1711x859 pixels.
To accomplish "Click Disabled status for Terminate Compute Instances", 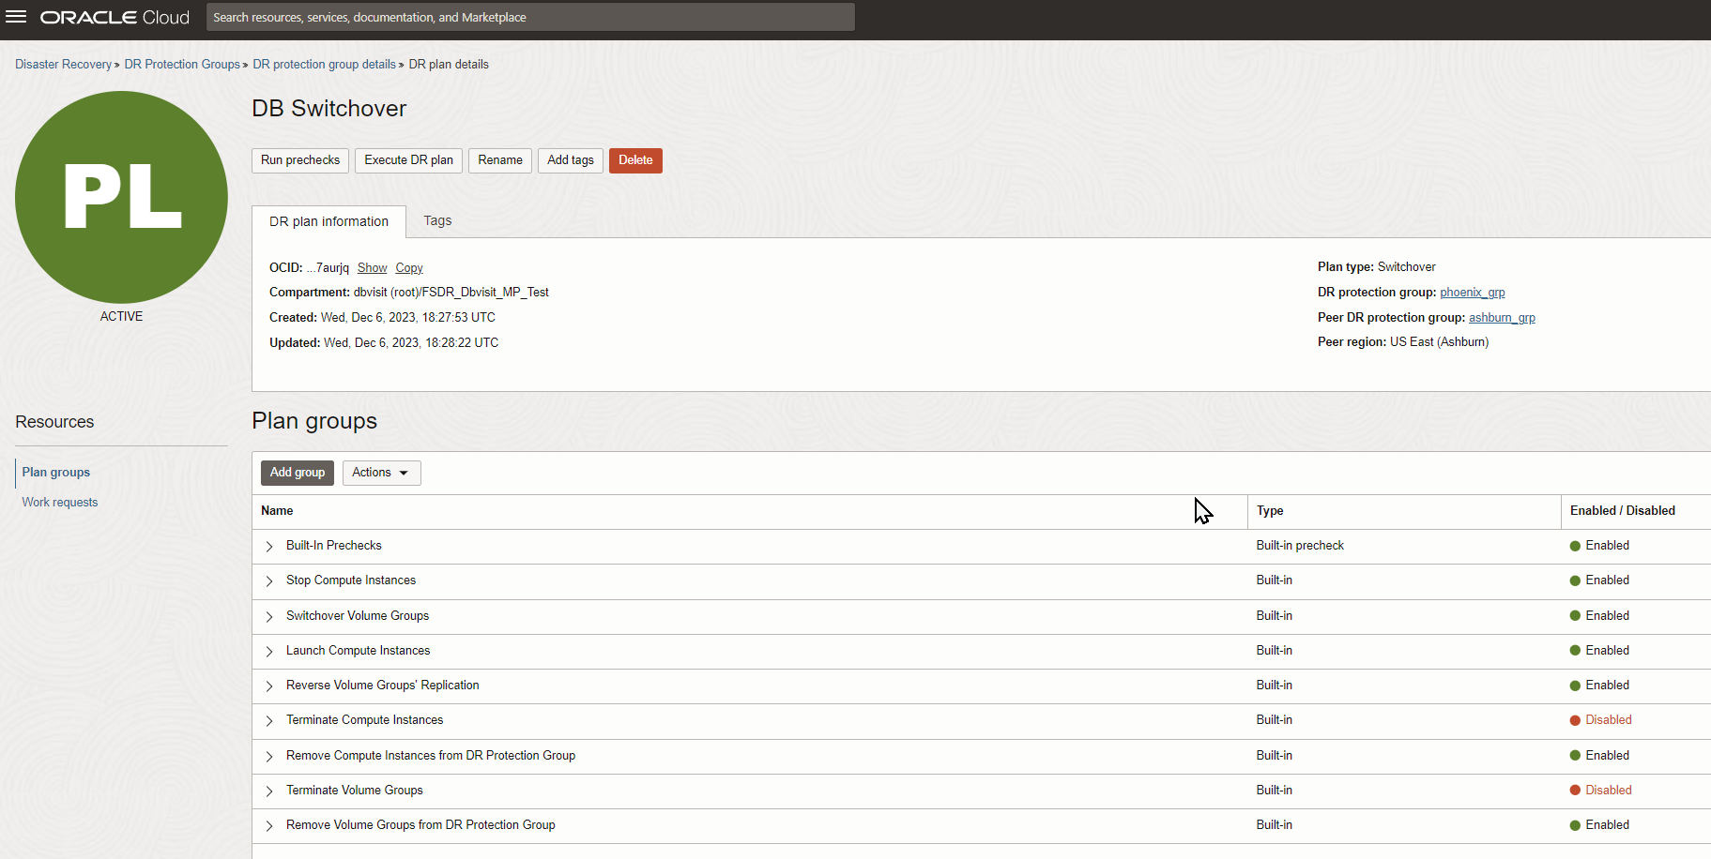I will point(1601,720).
